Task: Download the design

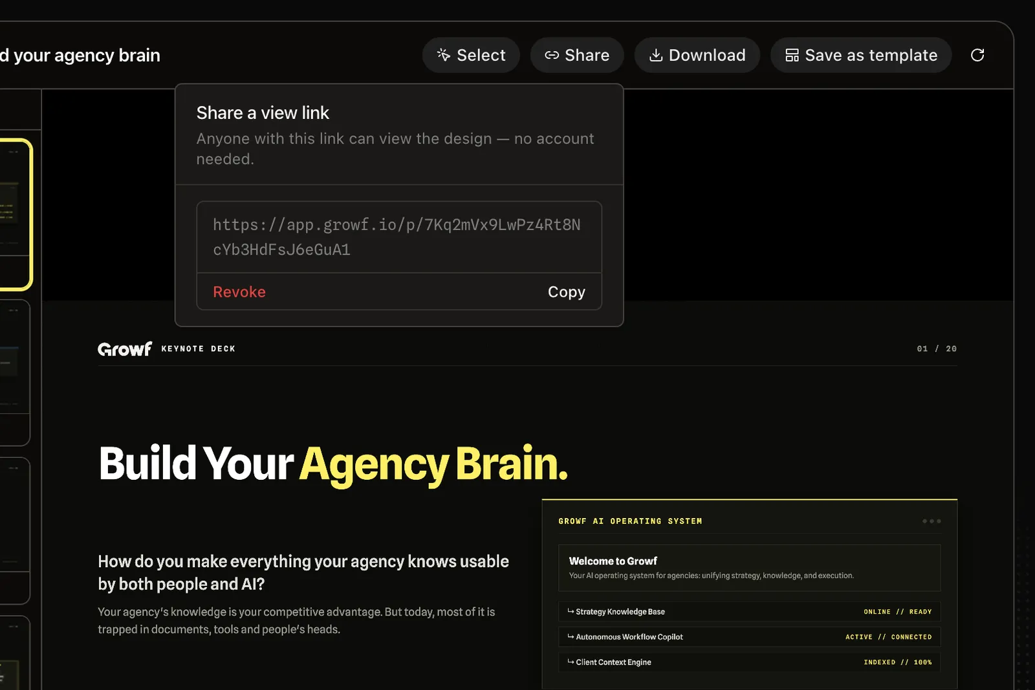Action: tap(697, 55)
